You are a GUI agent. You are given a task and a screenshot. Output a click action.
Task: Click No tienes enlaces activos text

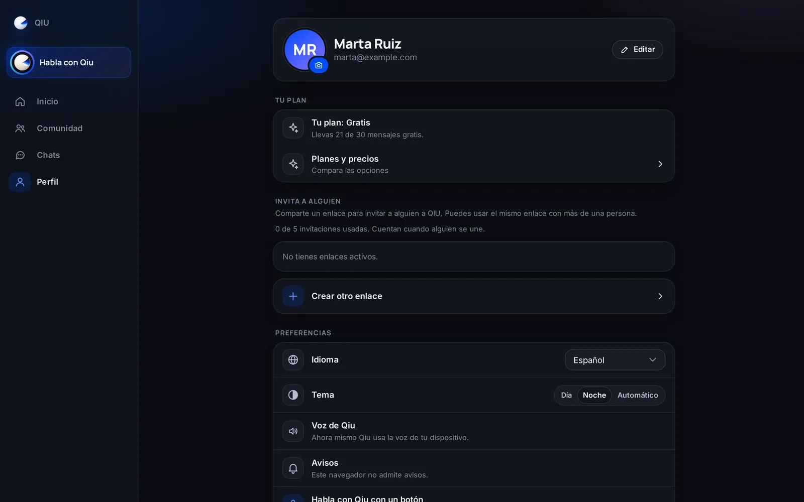coord(330,257)
